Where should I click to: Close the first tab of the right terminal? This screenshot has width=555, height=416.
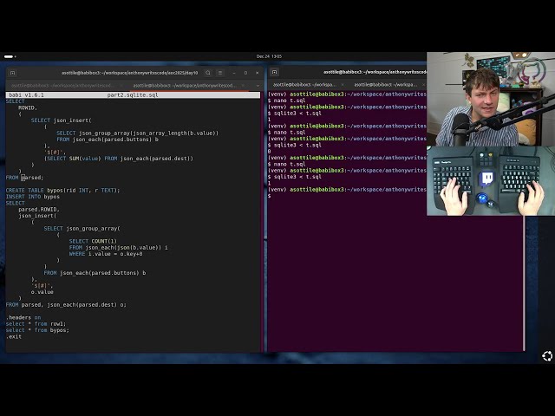point(343,85)
